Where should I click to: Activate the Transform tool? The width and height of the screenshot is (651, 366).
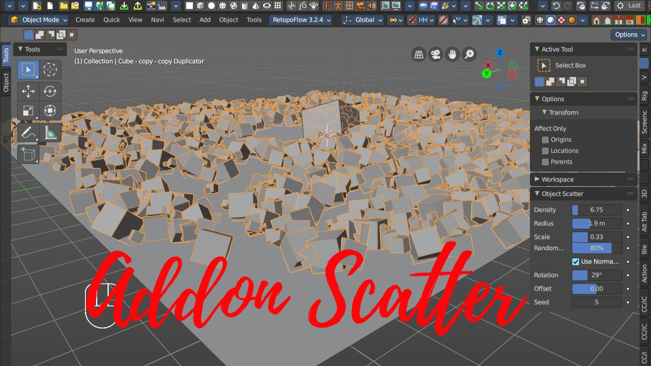(50, 110)
